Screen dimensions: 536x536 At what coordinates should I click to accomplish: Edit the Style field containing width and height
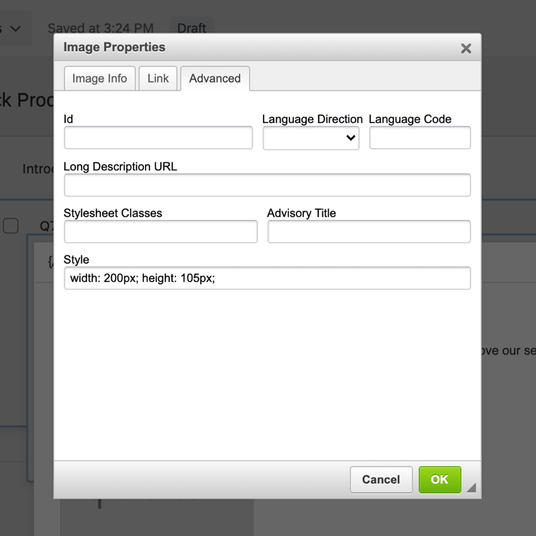point(267,278)
